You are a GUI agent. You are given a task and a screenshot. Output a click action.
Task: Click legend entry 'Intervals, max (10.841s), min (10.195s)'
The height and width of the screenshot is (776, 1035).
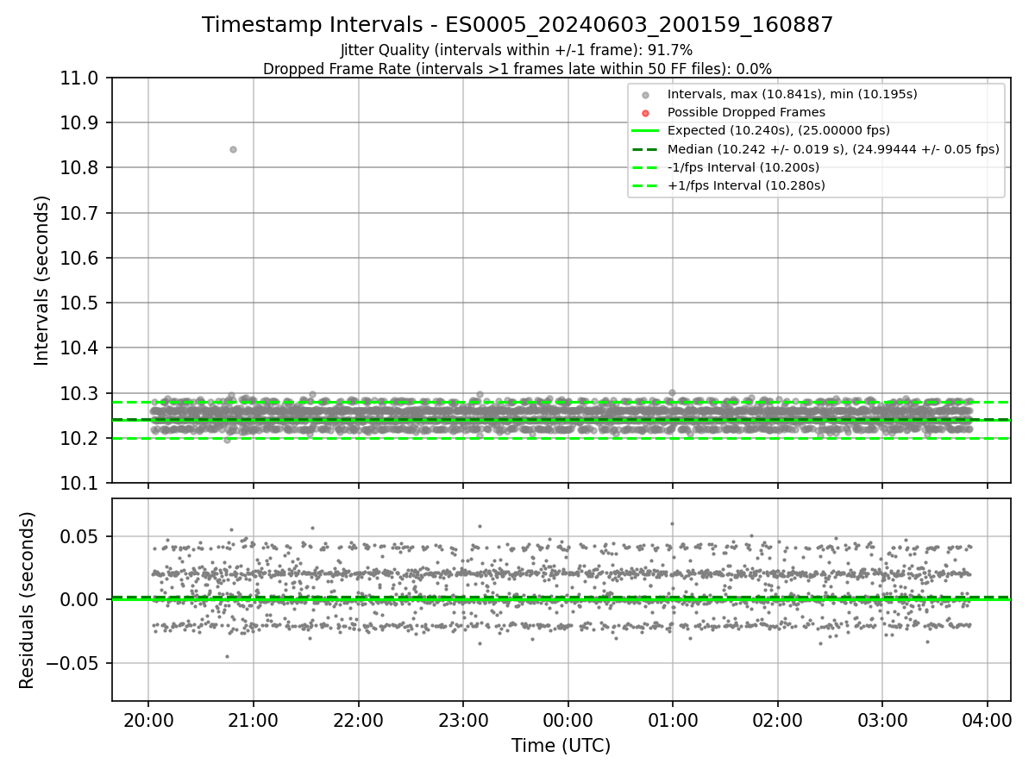point(793,93)
